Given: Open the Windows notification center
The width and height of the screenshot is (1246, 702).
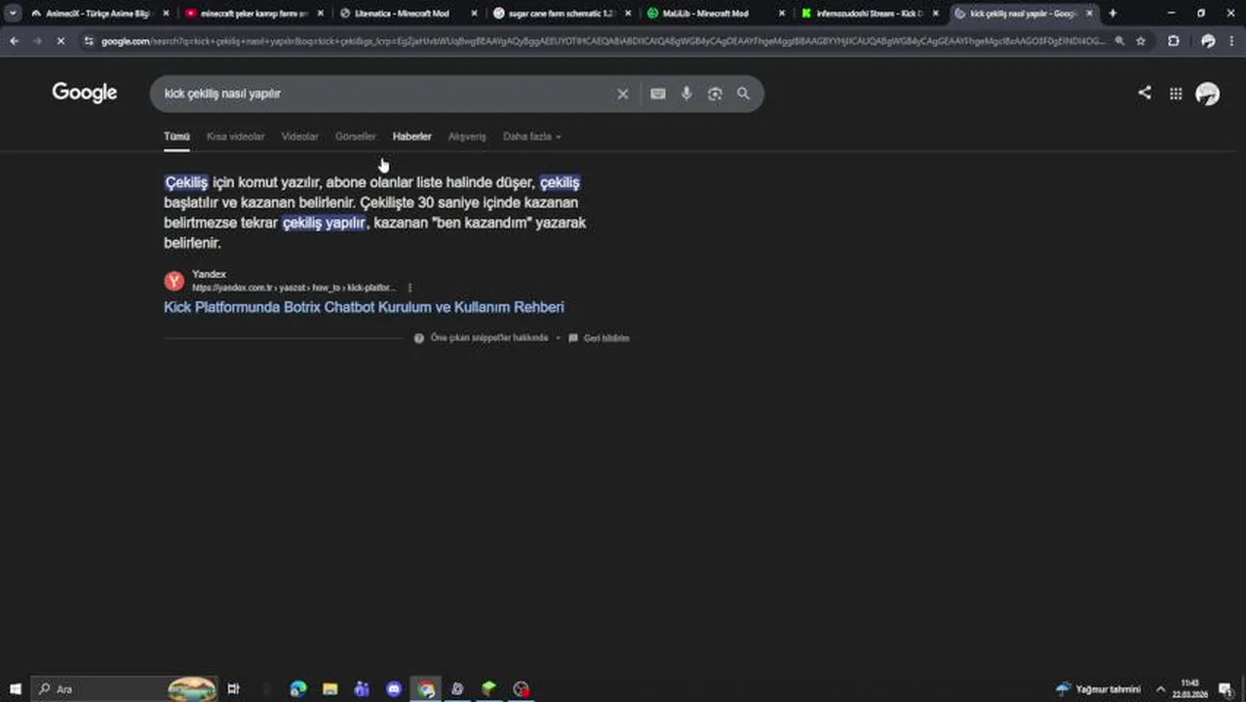Looking at the screenshot, I should [x=1226, y=689].
